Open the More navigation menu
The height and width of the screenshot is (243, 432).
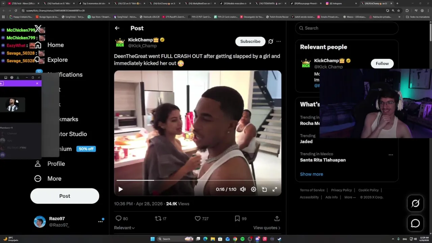coord(48,179)
